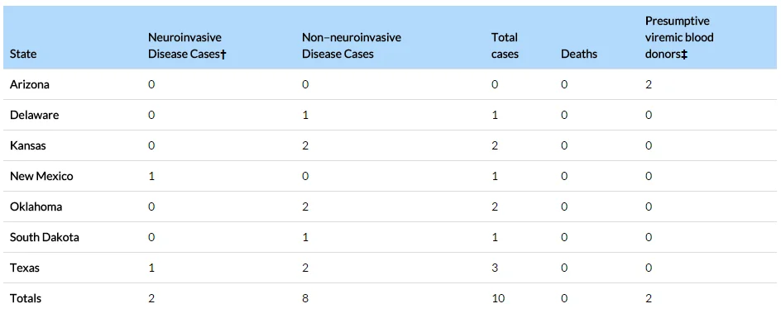781x318 pixels.
Task: Select Totals non-neuroinvasive value 8
Action: (305, 299)
